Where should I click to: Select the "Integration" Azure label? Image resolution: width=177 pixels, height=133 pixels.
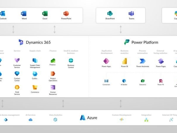pos(146,115)
